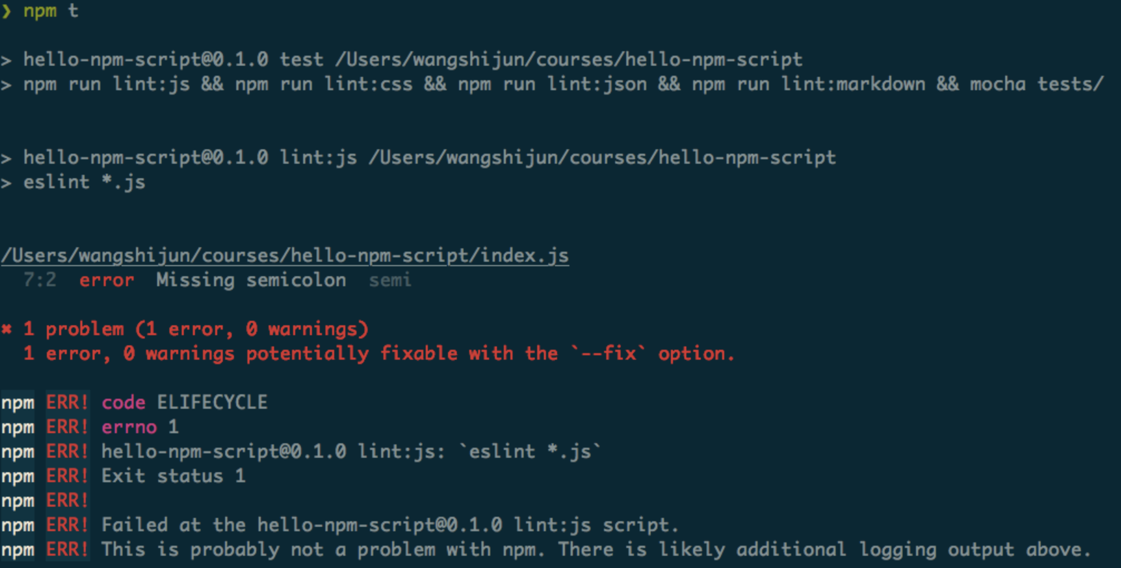Click the yellow prompt arrow before npm t

click(x=6, y=11)
